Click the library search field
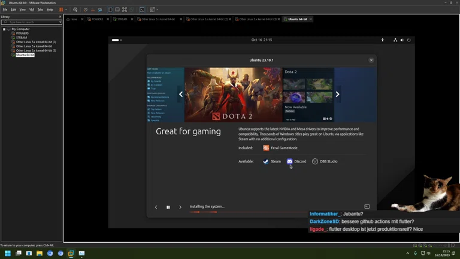This screenshot has width=460, height=259. tap(30, 22)
